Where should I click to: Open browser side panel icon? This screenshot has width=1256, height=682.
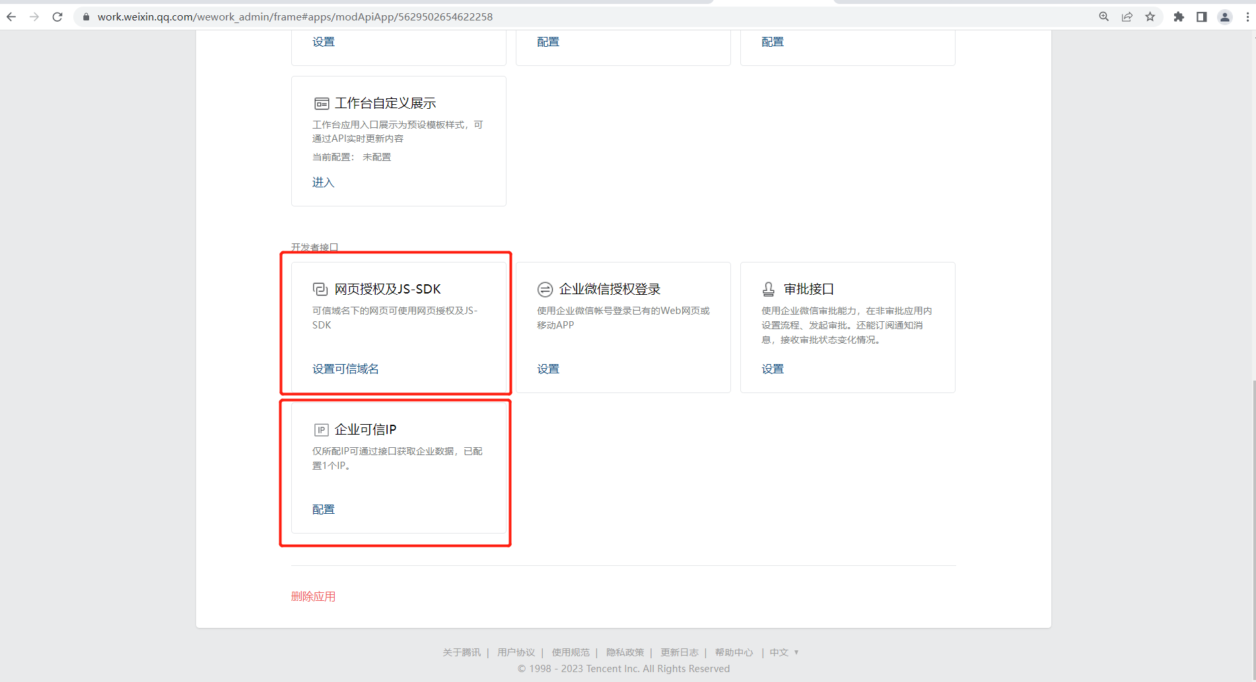coord(1202,17)
